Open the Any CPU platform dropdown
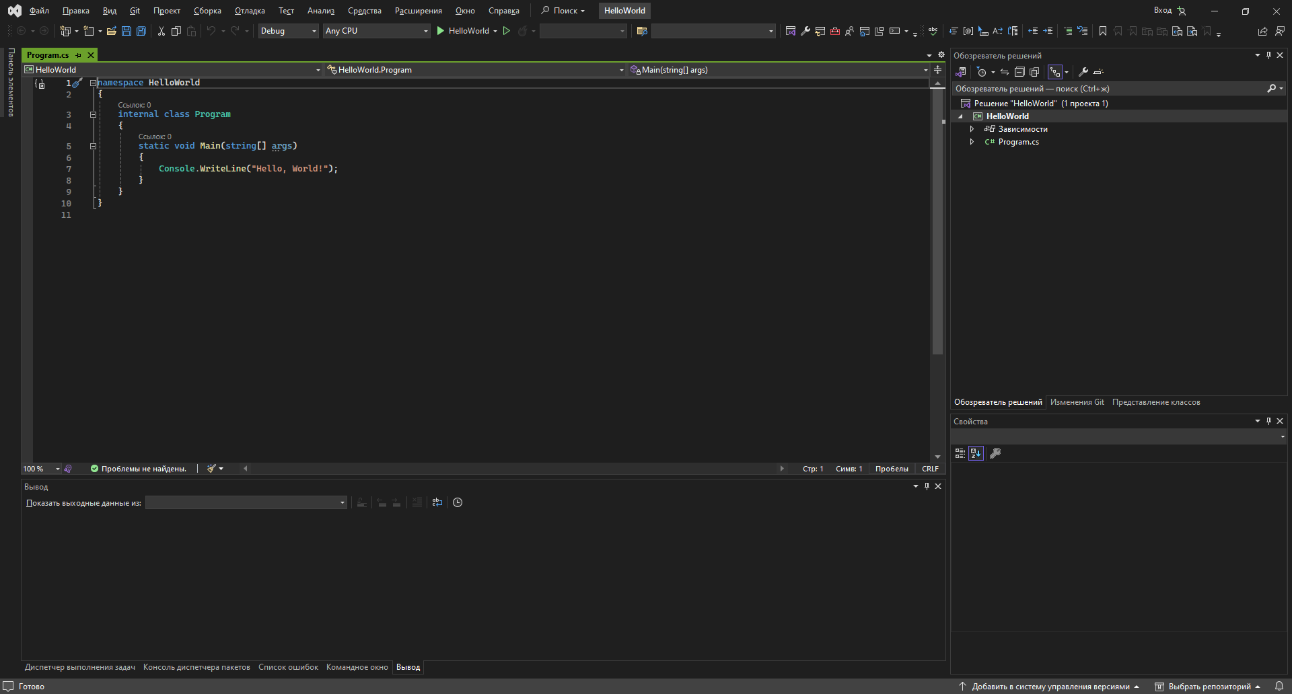The image size is (1292, 694). (x=376, y=31)
